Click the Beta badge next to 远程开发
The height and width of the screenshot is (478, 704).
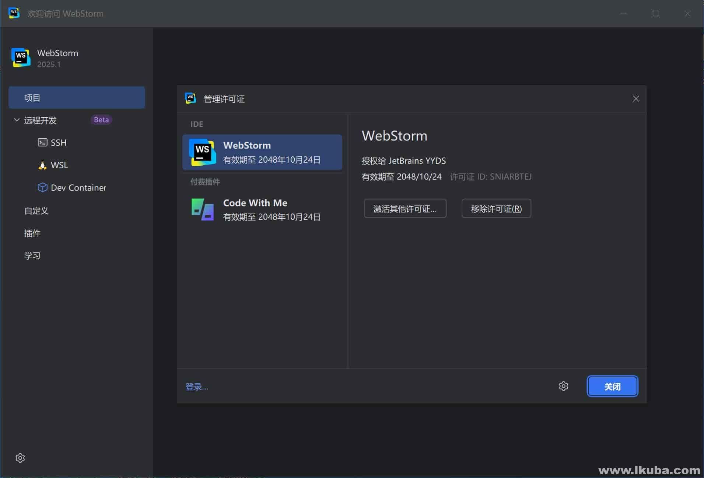[x=101, y=120]
